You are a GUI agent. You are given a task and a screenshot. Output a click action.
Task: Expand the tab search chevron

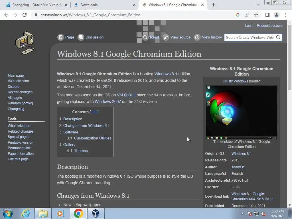(258, 5)
